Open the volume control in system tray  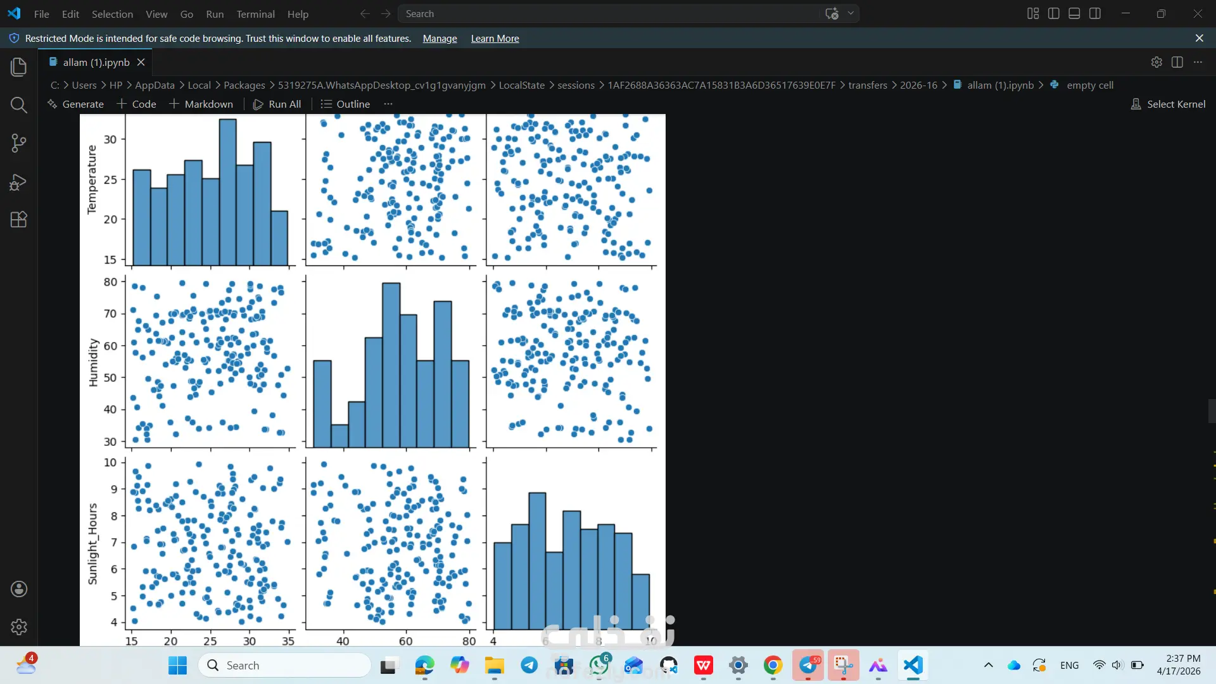pyautogui.click(x=1118, y=665)
